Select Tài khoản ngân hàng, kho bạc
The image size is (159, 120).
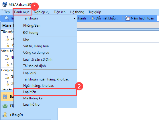point(45,79)
